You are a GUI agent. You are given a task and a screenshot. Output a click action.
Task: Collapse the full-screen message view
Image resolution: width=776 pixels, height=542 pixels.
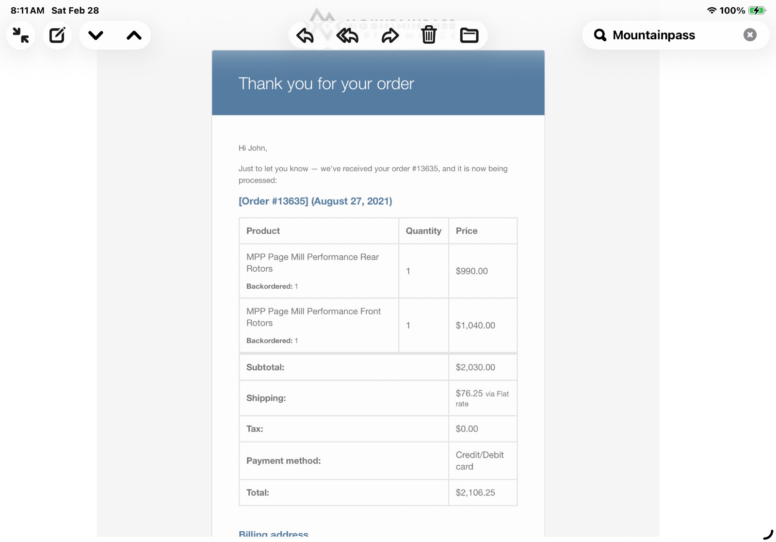click(21, 35)
